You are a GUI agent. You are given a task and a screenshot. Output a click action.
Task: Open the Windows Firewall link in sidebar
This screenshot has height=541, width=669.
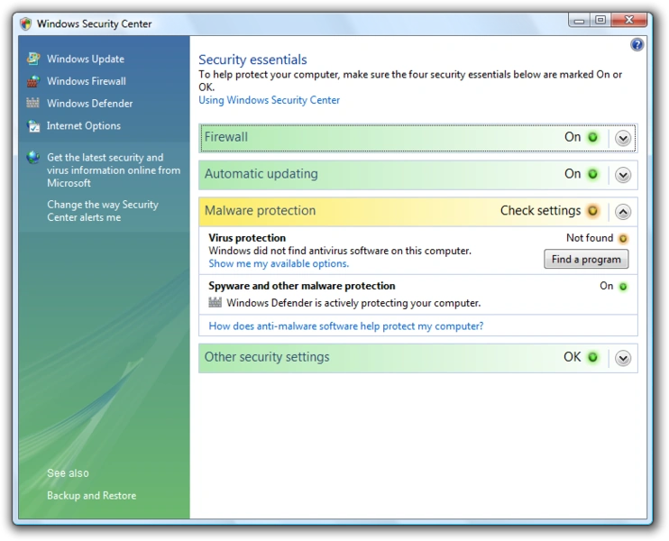87,81
